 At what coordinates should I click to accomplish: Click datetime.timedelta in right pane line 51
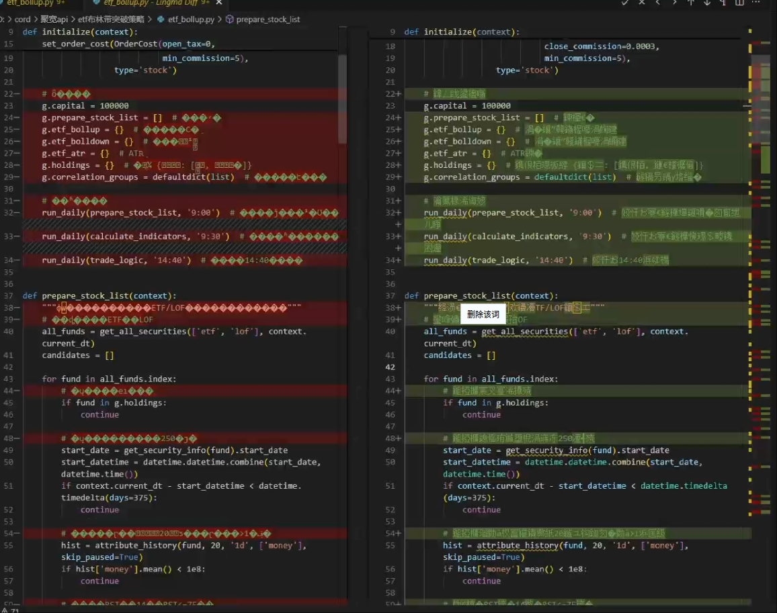(x=684, y=485)
